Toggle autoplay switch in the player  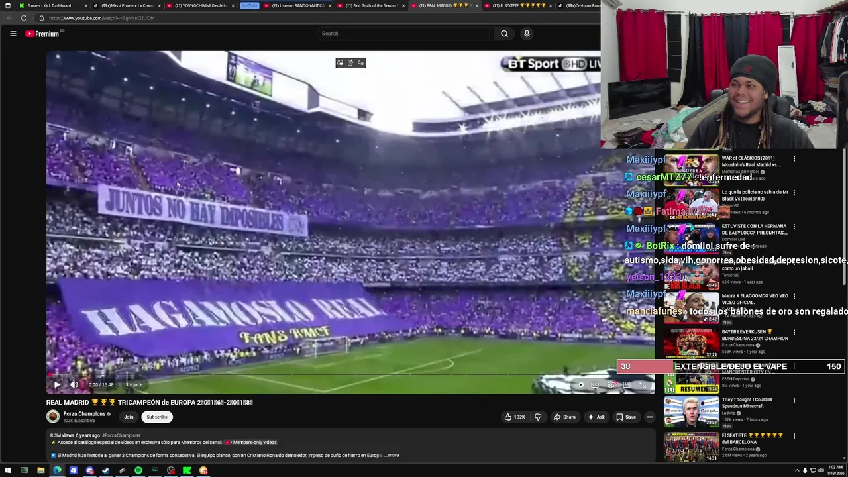580,384
